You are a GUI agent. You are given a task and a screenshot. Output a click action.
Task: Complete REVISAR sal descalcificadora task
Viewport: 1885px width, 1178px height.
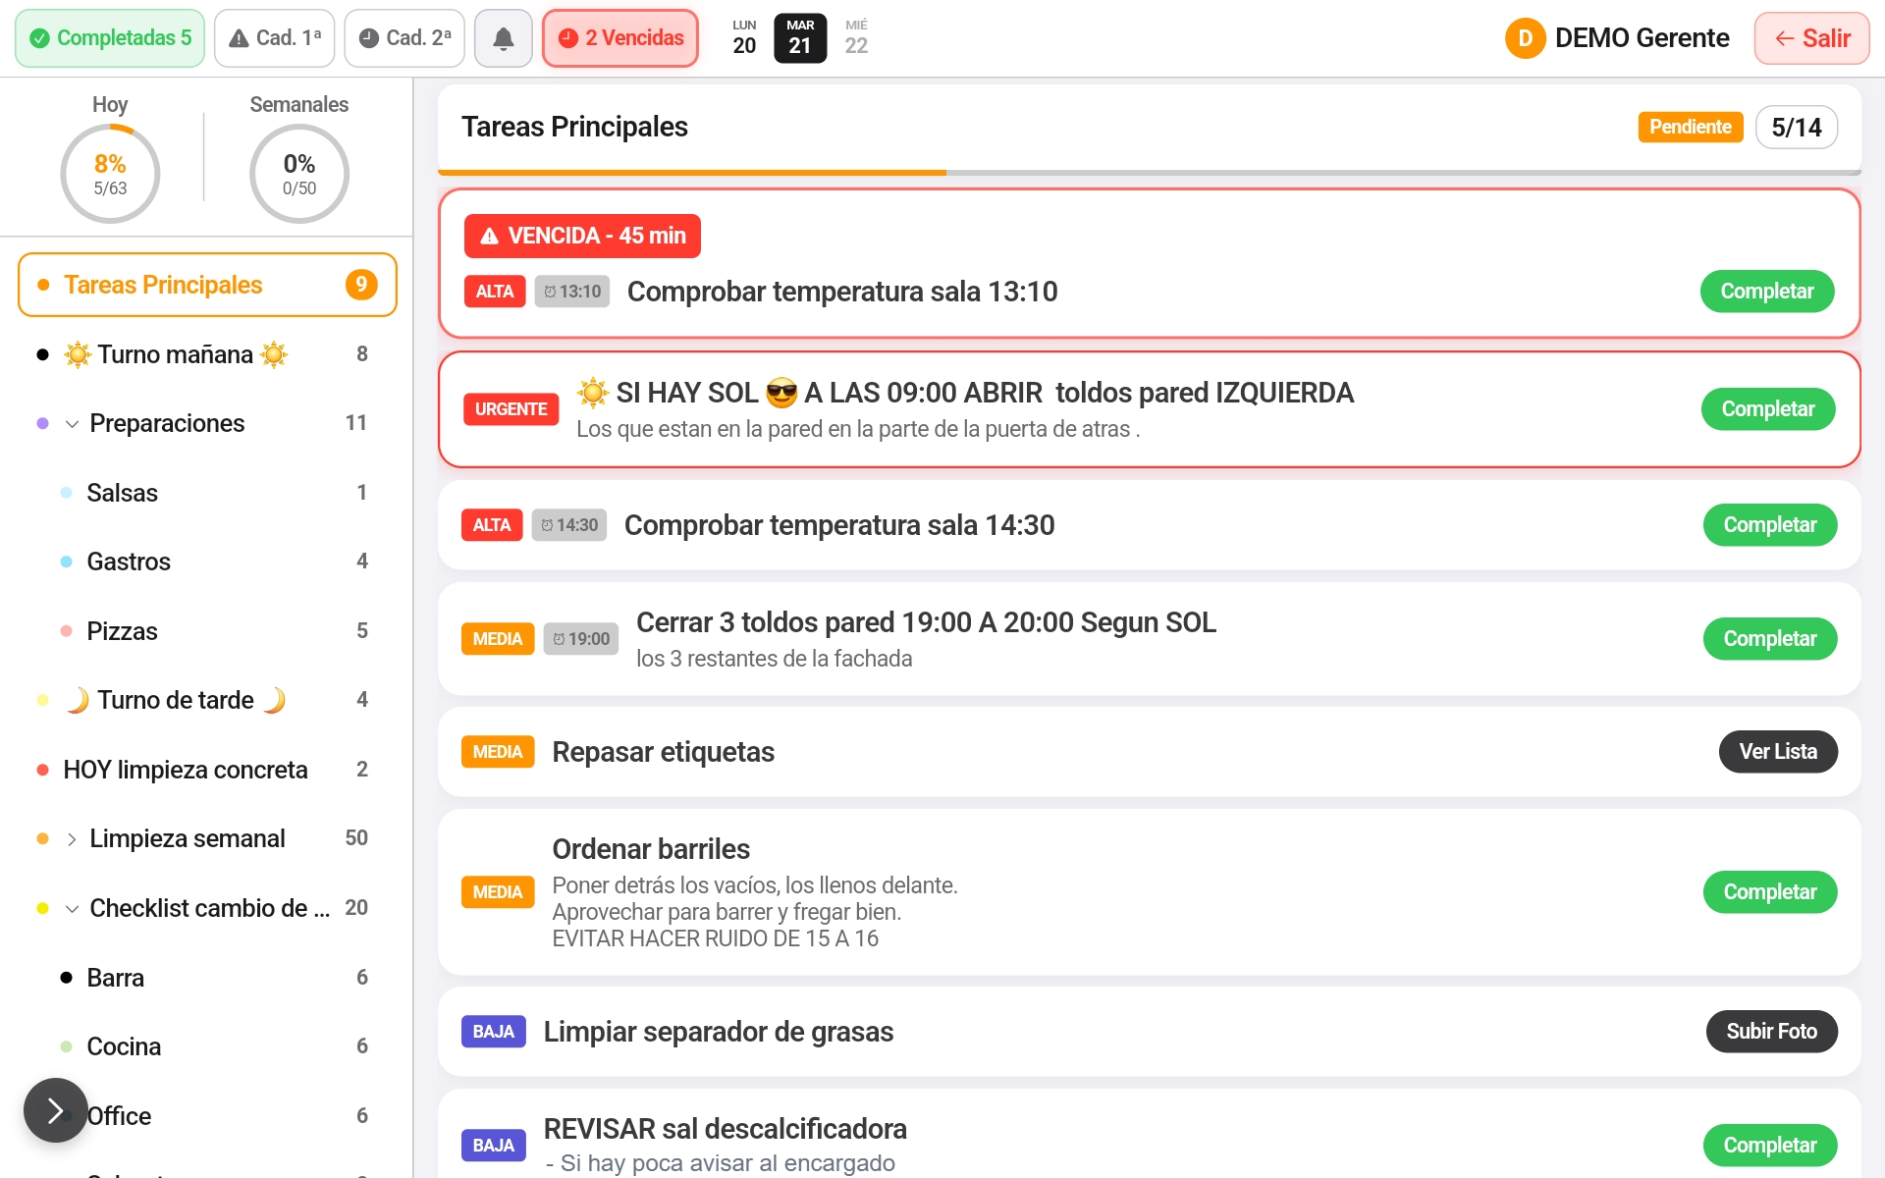click(x=1770, y=1146)
